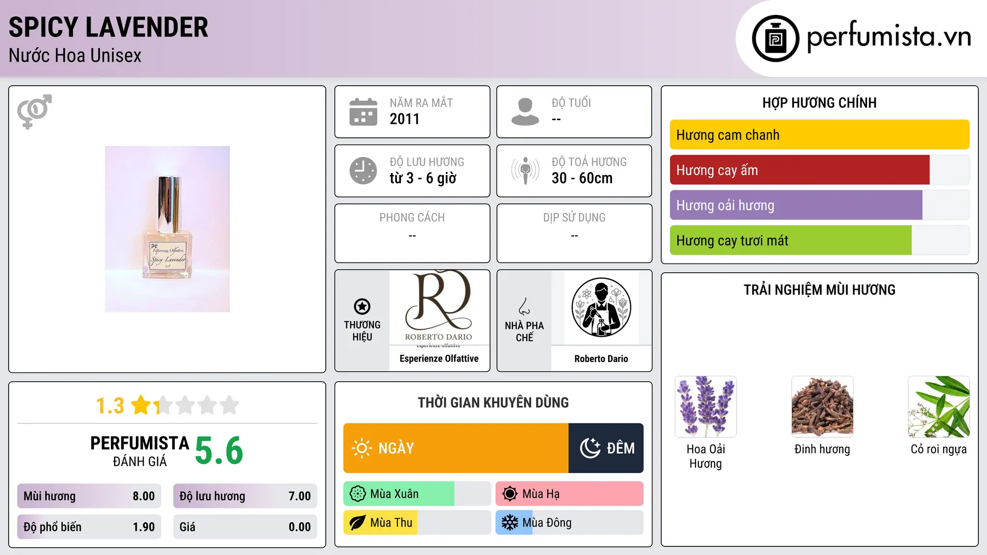Viewport: 987px width, 555px height.
Task: Click the moon icon in the Đêm bar
Action: click(x=590, y=448)
